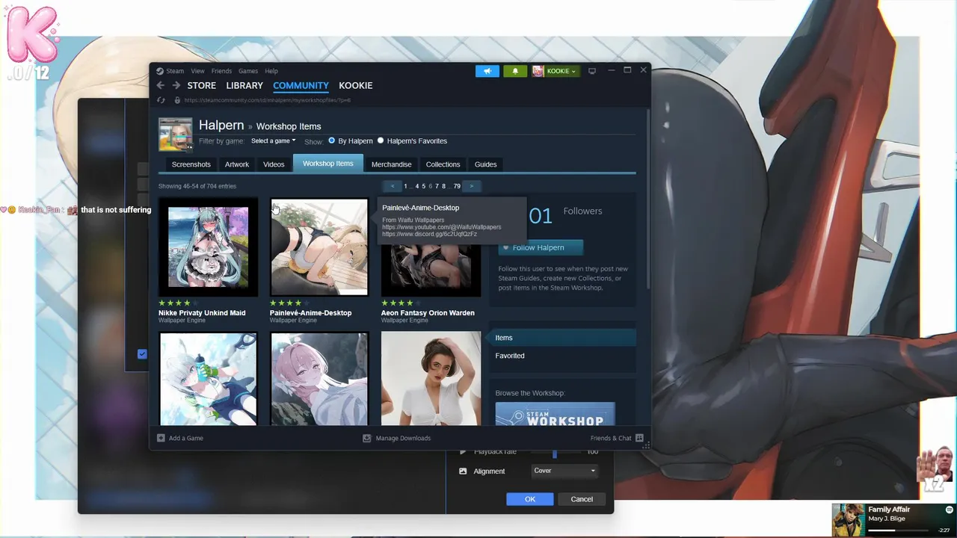This screenshot has height=538, width=957.
Task: Click the Alignment image icon in the dialog
Action: tap(463, 471)
